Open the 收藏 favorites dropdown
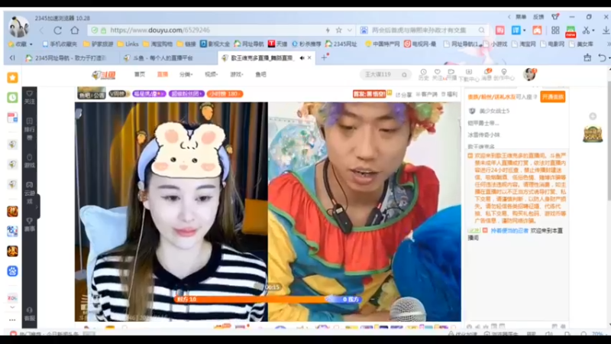The height and width of the screenshot is (344, 611). pos(21,44)
